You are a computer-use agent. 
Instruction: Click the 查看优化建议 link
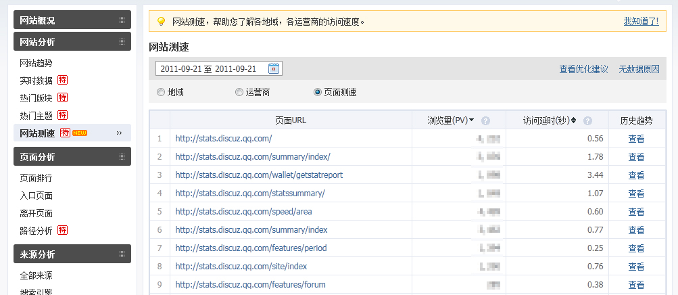point(584,69)
